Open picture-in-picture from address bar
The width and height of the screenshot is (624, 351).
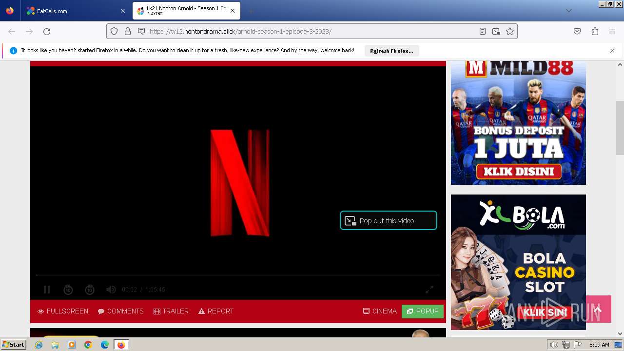pyautogui.click(x=496, y=31)
